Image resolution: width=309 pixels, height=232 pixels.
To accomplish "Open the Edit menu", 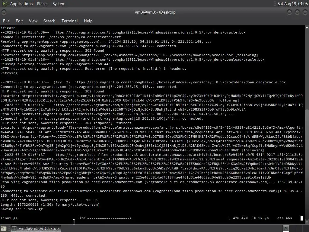I will tap(19, 21).
